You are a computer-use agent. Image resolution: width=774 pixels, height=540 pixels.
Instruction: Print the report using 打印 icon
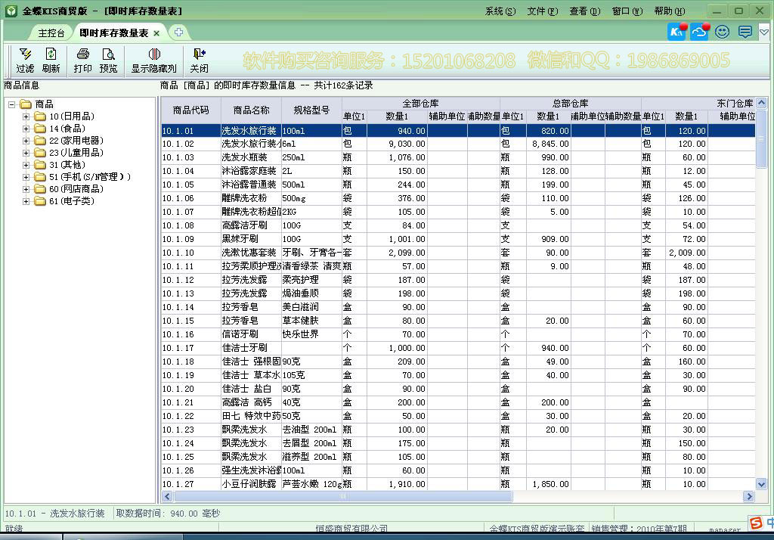85,61
